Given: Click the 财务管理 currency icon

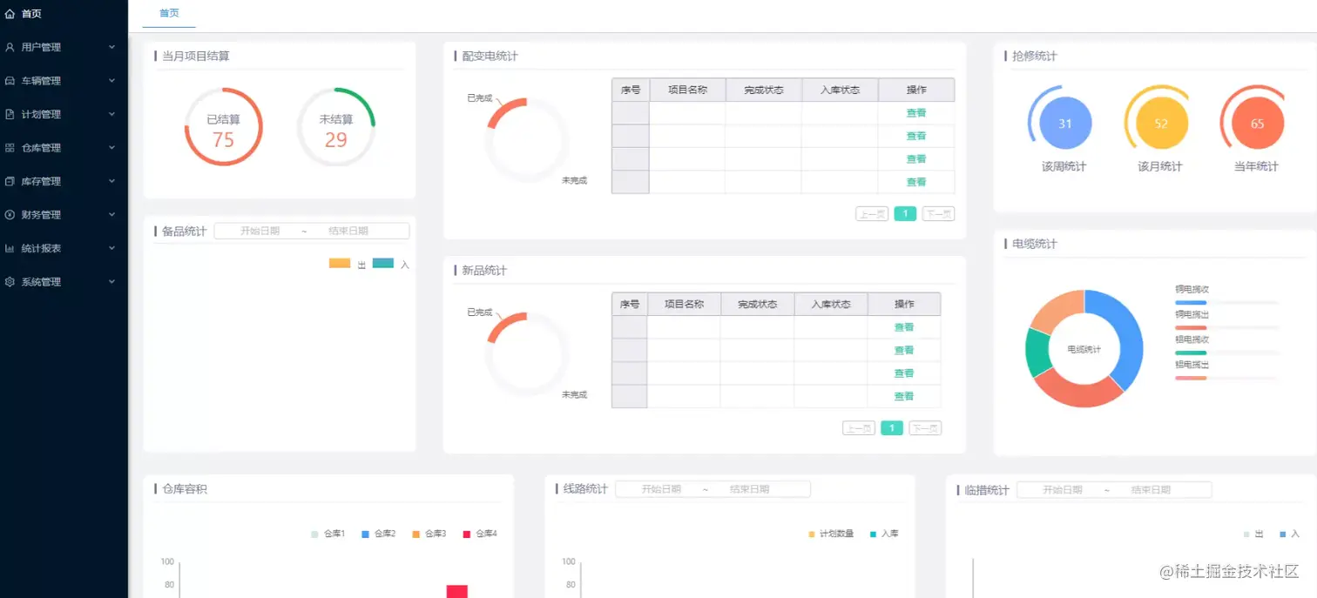Looking at the screenshot, I should pyautogui.click(x=10, y=215).
